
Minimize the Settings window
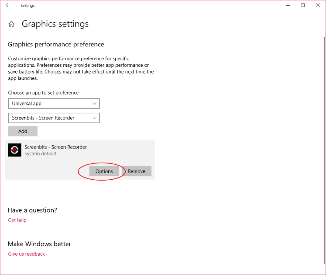click(288, 5)
